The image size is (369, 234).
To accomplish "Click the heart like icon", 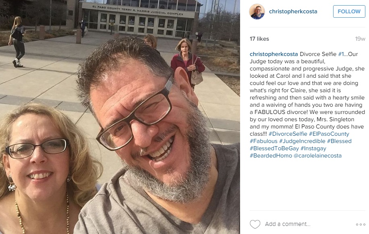I will click(255, 224).
